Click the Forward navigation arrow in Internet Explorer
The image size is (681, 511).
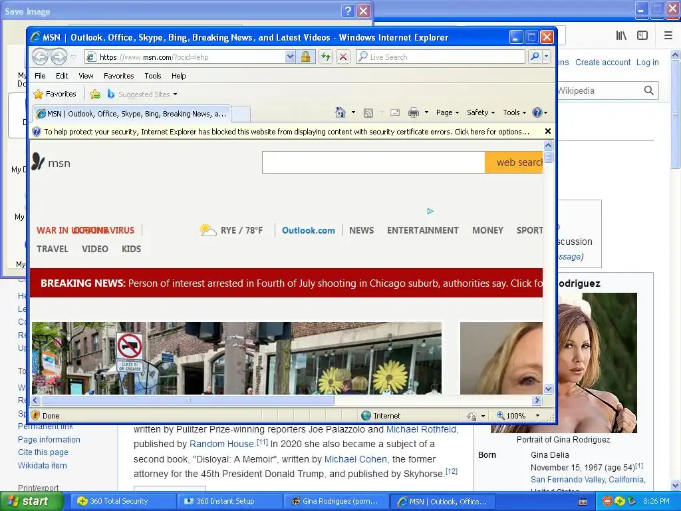pos(59,57)
